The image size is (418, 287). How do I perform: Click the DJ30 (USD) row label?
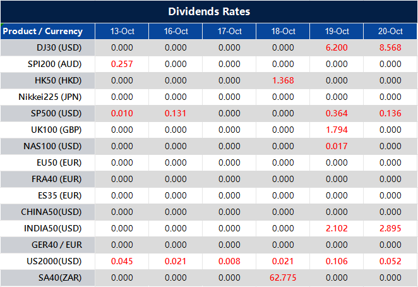click(57, 47)
